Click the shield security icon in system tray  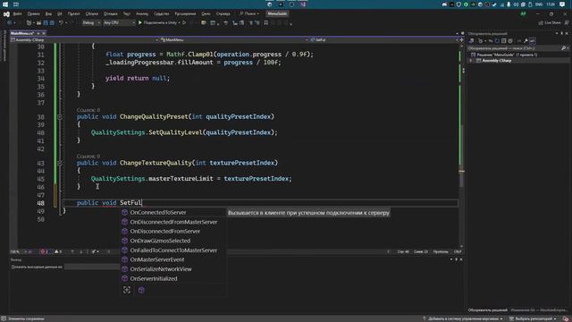coord(458,4)
